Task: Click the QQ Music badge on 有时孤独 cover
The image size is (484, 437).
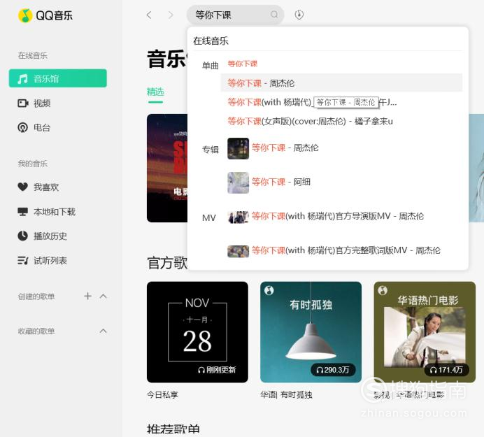Action: click(x=269, y=290)
